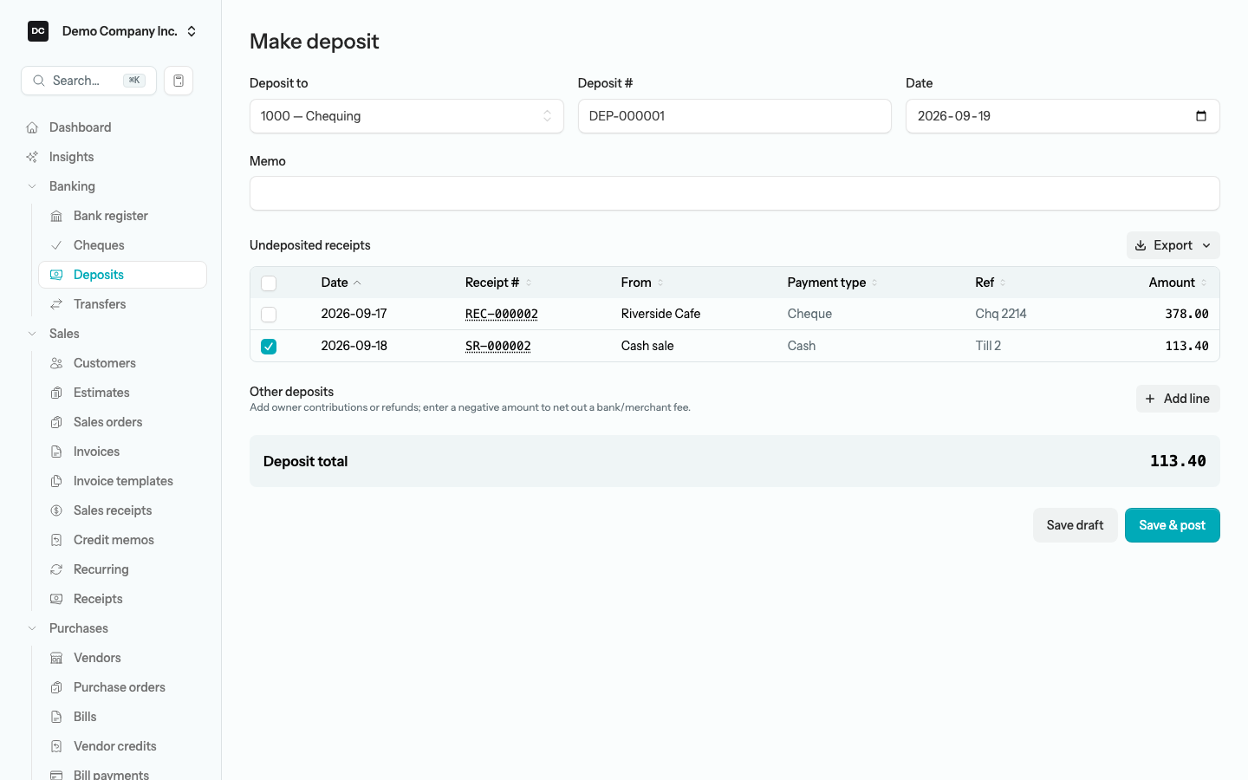Click the Save draft button
The image size is (1248, 780).
(1075, 525)
